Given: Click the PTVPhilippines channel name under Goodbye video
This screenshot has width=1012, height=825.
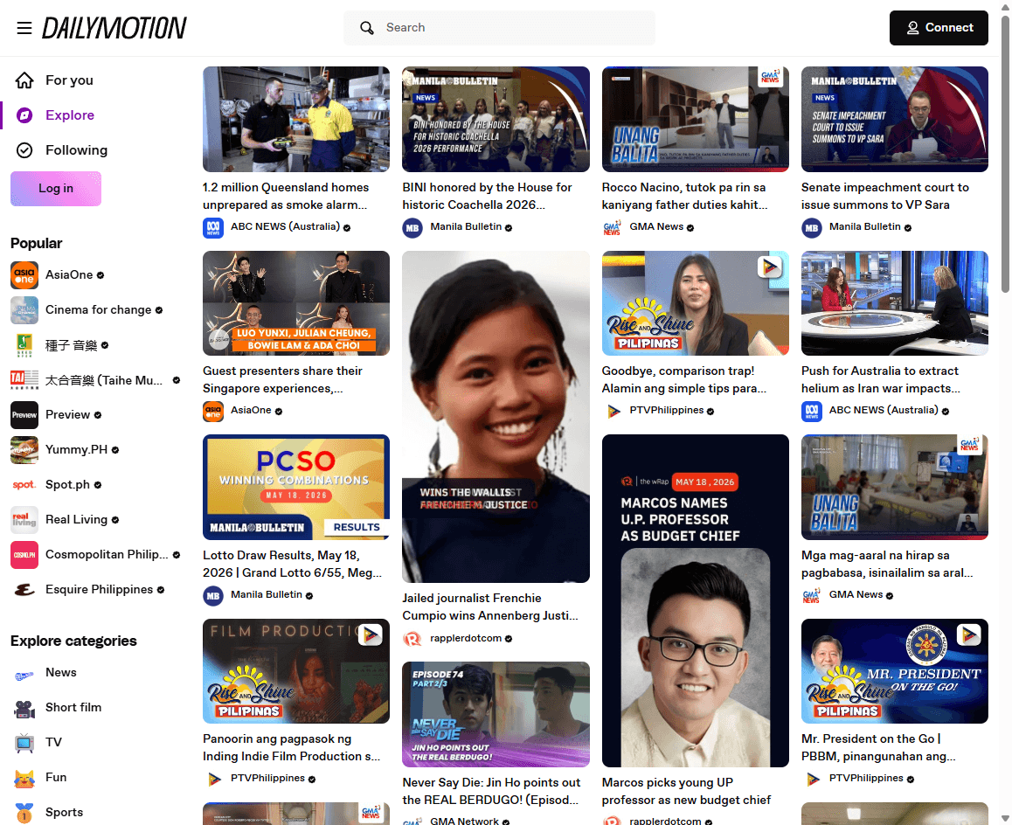Looking at the screenshot, I should click(667, 411).
